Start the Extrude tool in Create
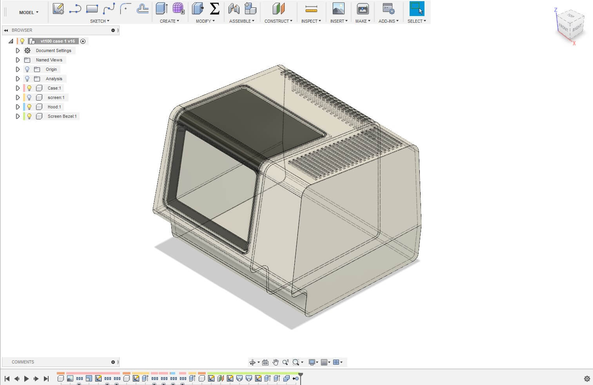593x385 pixels. 161,9
